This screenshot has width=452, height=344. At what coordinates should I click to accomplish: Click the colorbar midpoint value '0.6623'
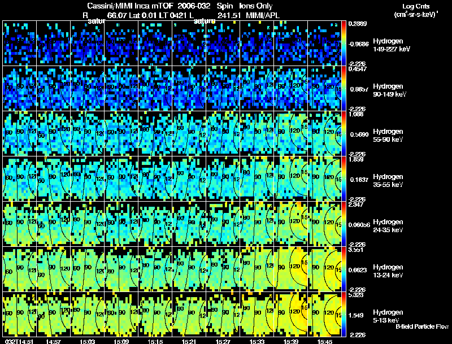pos(358,270)
